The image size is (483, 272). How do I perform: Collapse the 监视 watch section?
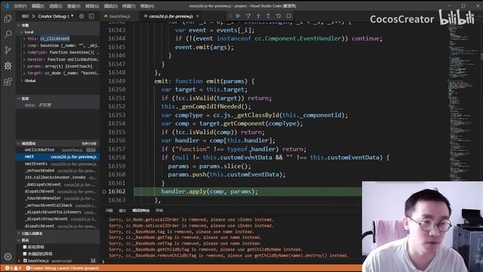pyautogui.click(x=57, y=98)
